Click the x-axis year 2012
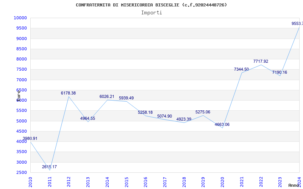This screenshot has width=303, height=189. tap(69, 182)
